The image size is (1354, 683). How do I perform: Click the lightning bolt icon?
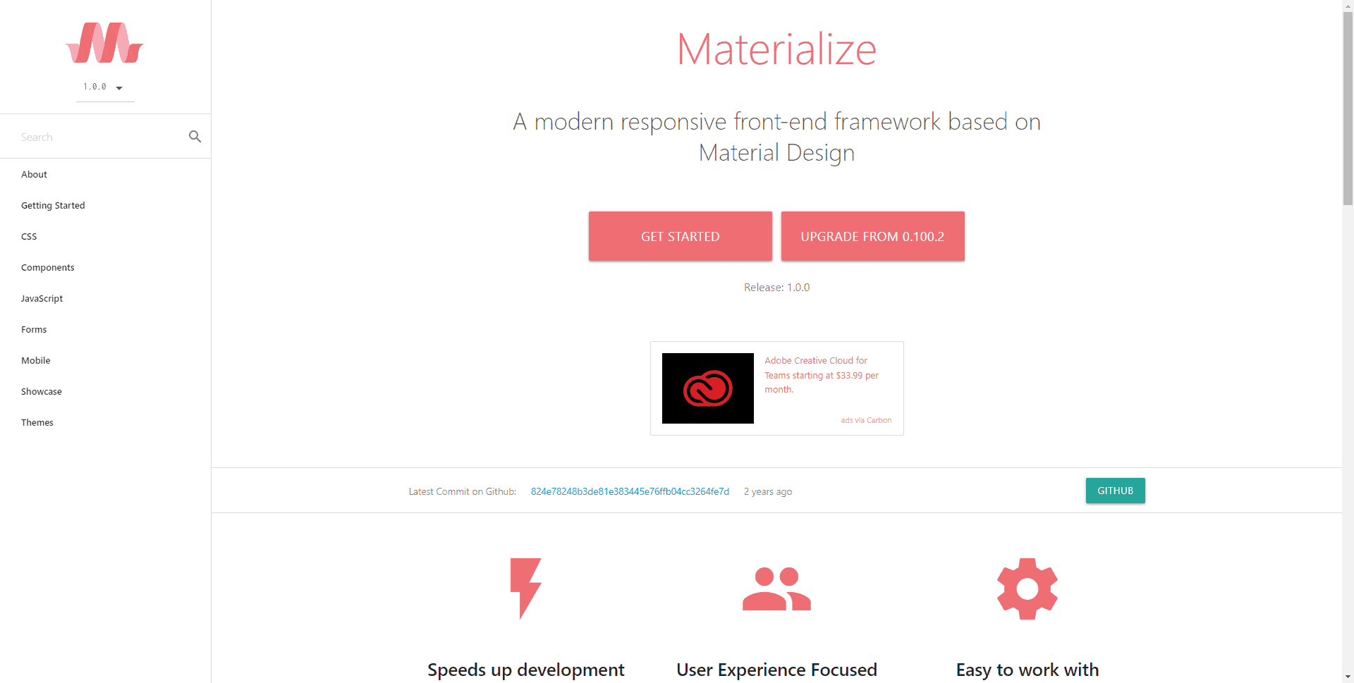(x=525, y=589)
